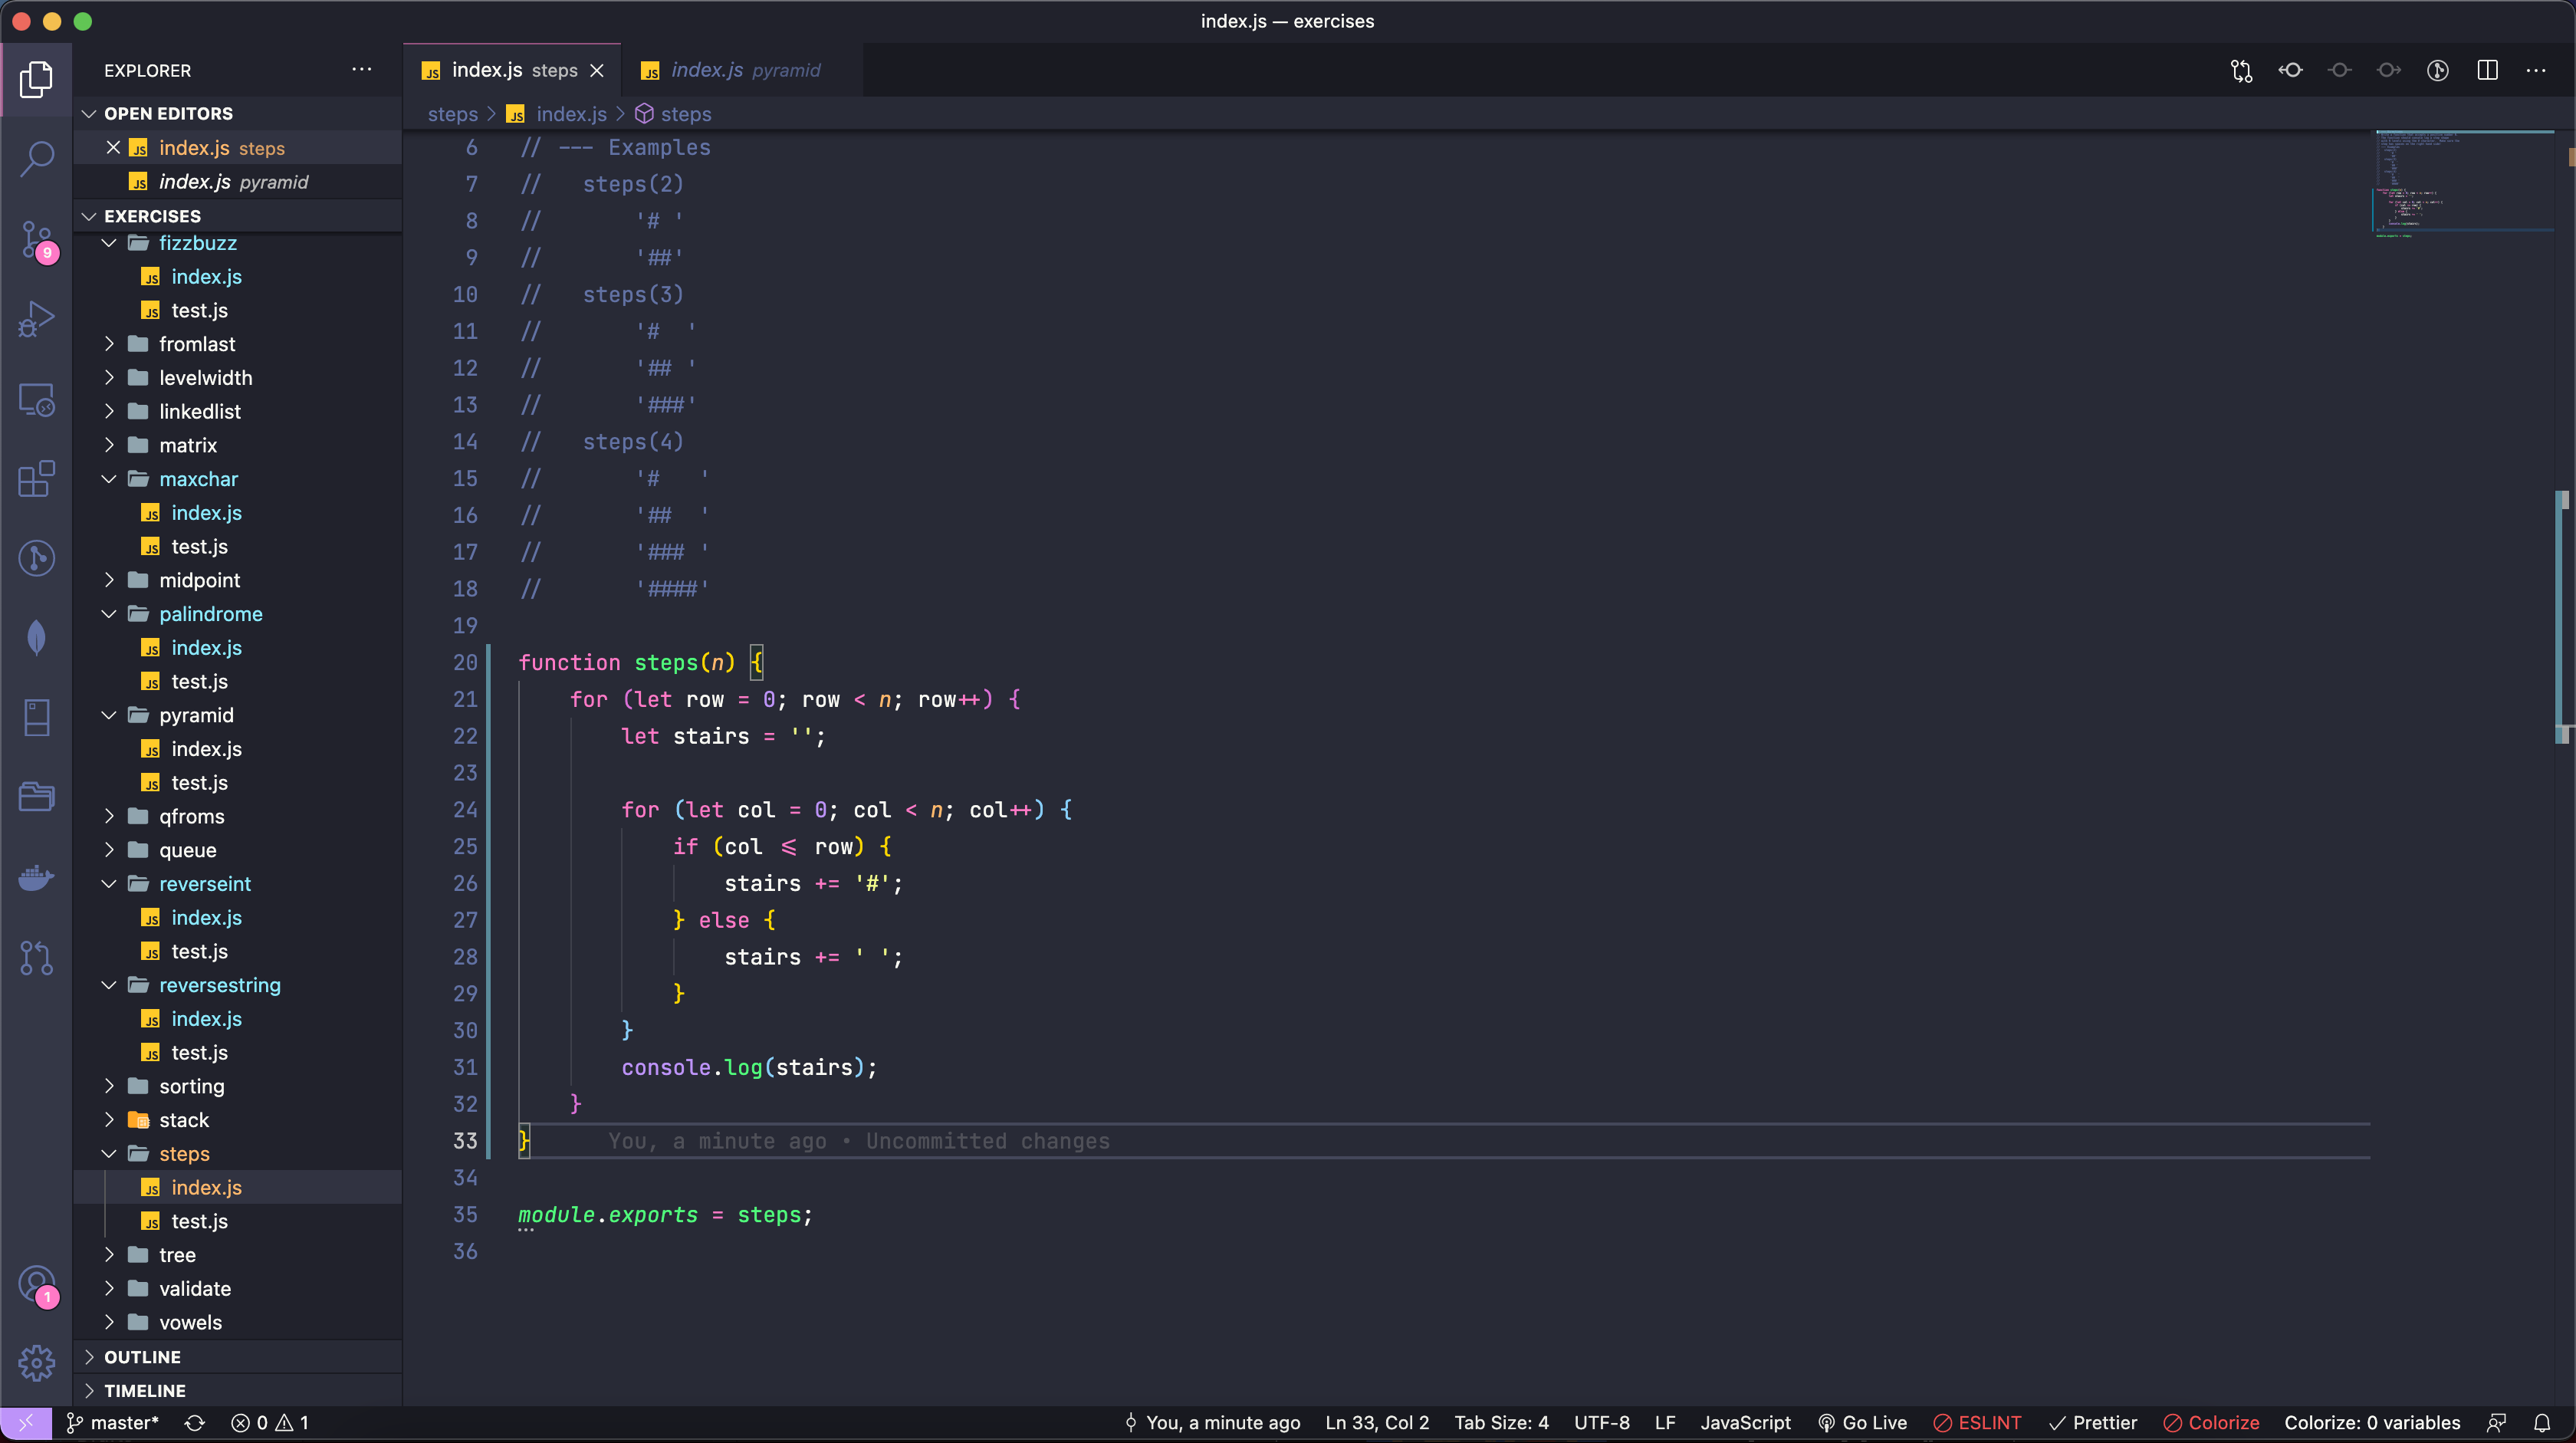Open errors and warnings count in status bar
Screen dimensions: 2576x1443
(x=270, y=1423)
